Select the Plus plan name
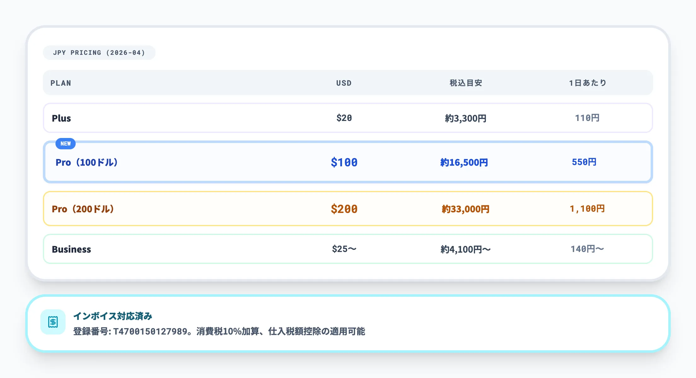696x378 pixels. pyautogui.click(x=61, y=118)
